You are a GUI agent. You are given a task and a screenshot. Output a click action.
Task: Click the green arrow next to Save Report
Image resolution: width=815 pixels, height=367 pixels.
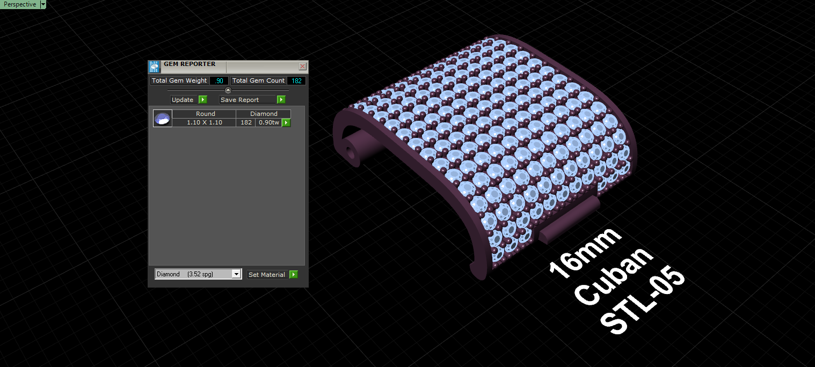281,100
